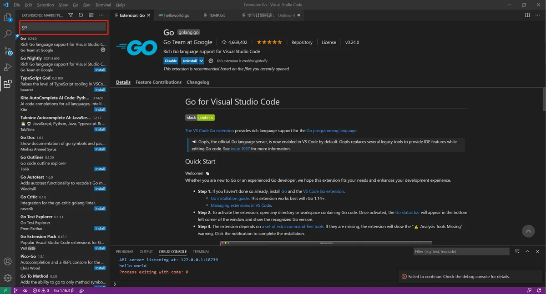
Task: Open Run and Debug view icon
Action: [8, 67]
